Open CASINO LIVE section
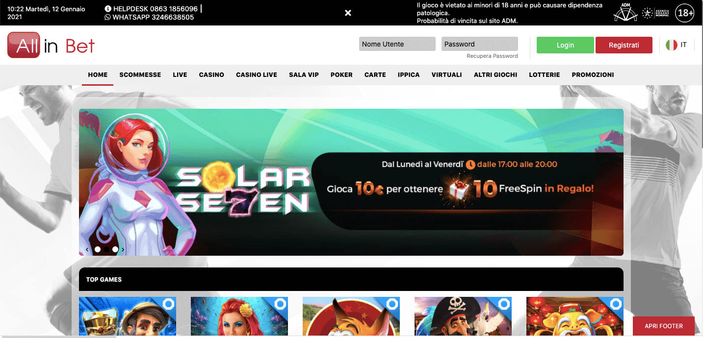The height and width of the screenshot is (338, 703). [x=257, y=75]
